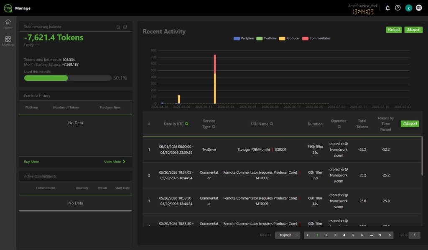Click the Start Date column header
Screen dimensions: 428x250
point(122,188)
